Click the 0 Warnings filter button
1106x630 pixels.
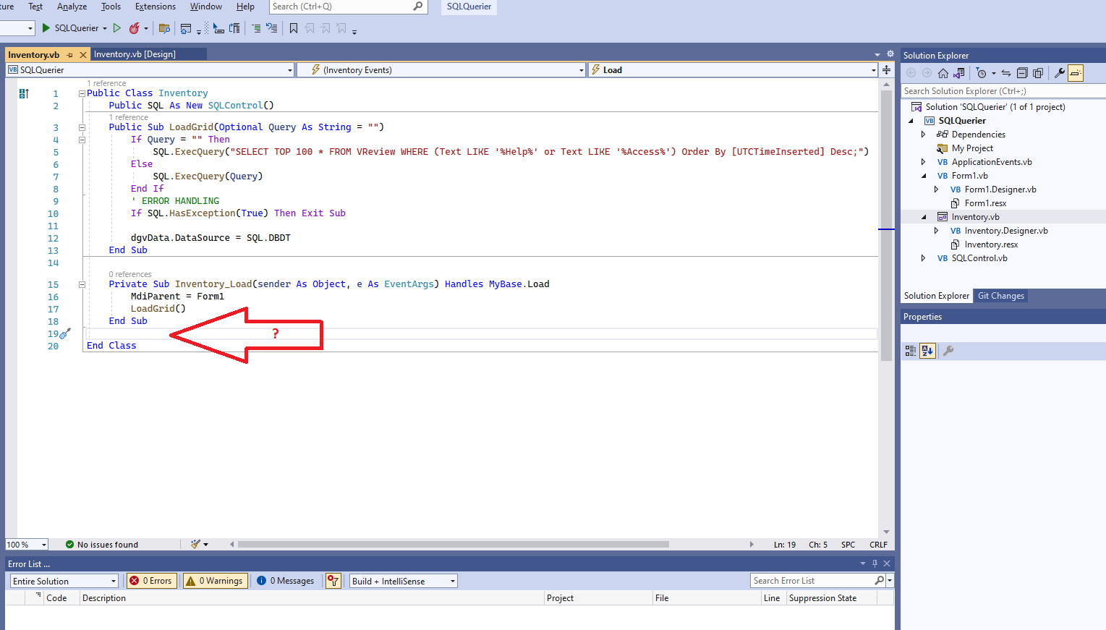pos(215,580)
